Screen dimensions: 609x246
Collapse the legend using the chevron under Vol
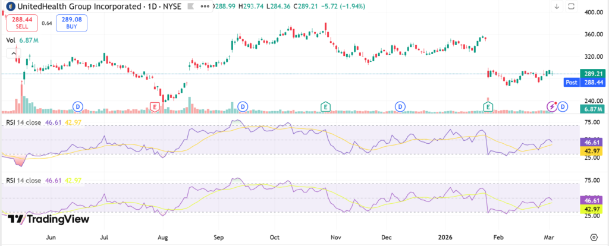click(x=12, y=53)
